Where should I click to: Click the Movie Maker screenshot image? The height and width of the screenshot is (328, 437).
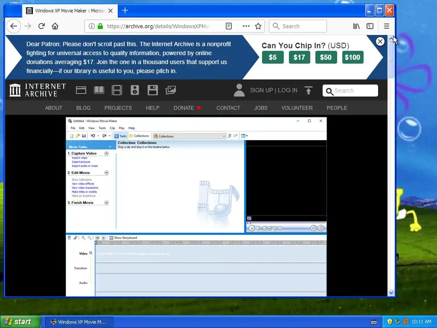point(196,207)
